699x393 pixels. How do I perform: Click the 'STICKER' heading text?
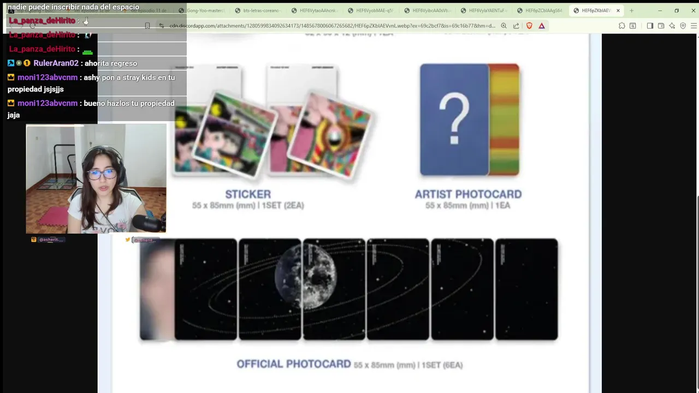[248, 194]
